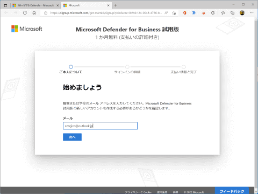Open the orange bird extension icon
The height and width of the screenshot is (194, 258).
(x=203, y=13)
